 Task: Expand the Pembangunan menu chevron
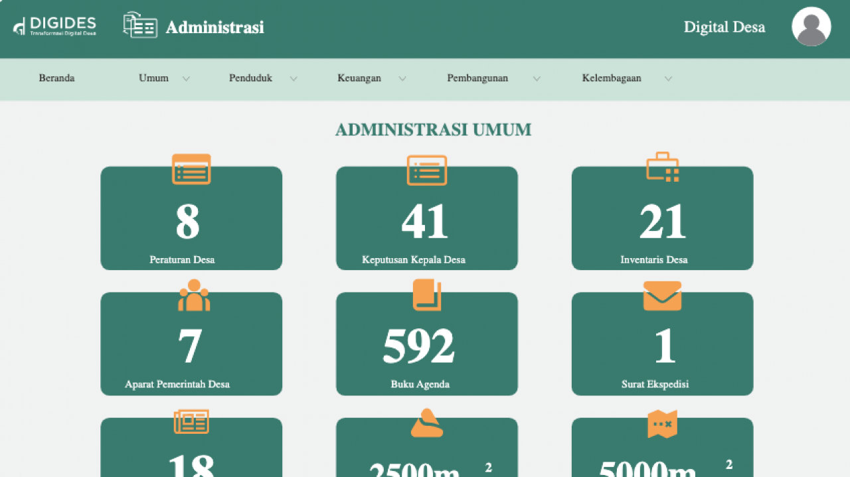[x=537, y=78]
